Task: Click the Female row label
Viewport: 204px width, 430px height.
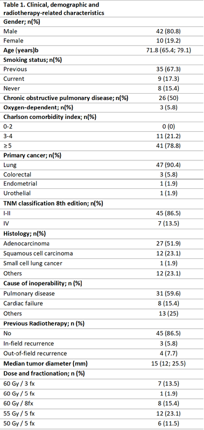Action: pos(13,40)
